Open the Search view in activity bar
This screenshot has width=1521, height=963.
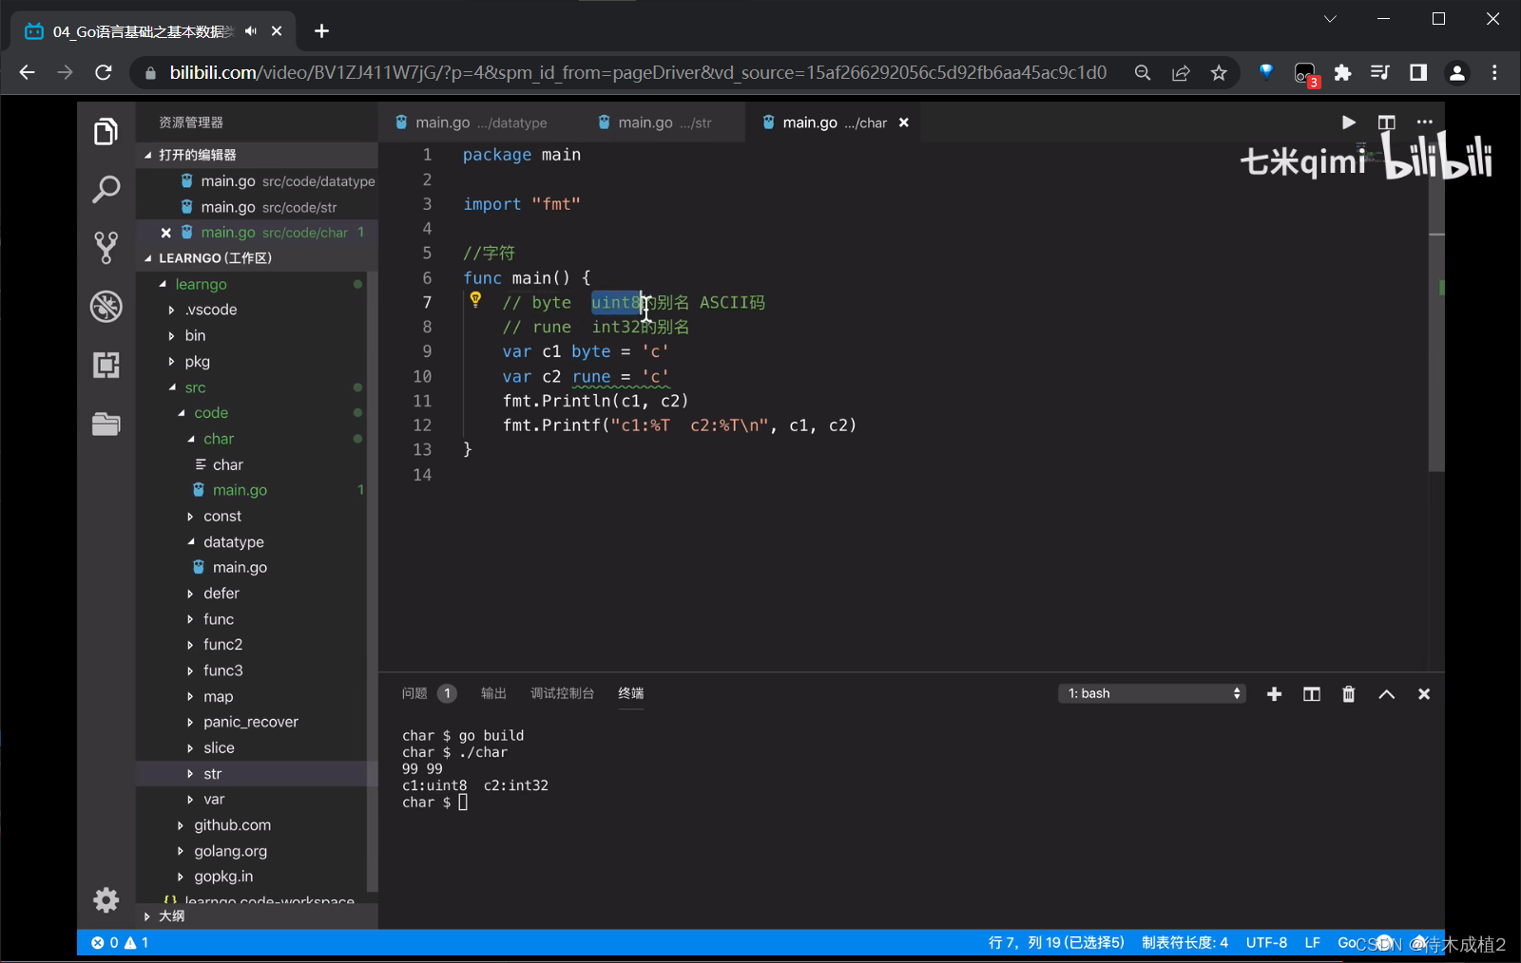[x=106, y=190]
